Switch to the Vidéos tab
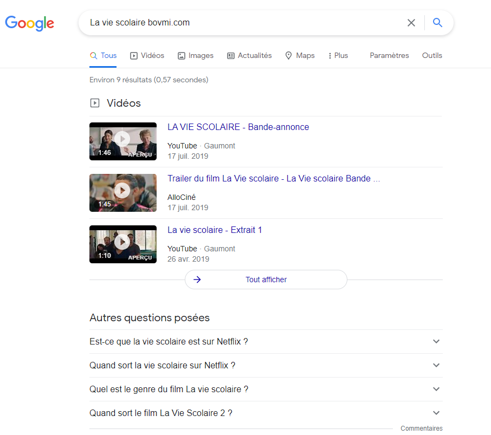The height and width of the screenshot is (435, 491). pos(147,55)
